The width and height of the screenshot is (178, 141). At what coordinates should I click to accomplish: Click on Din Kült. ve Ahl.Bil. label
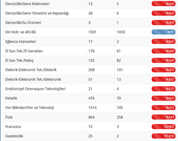(23, 32)
